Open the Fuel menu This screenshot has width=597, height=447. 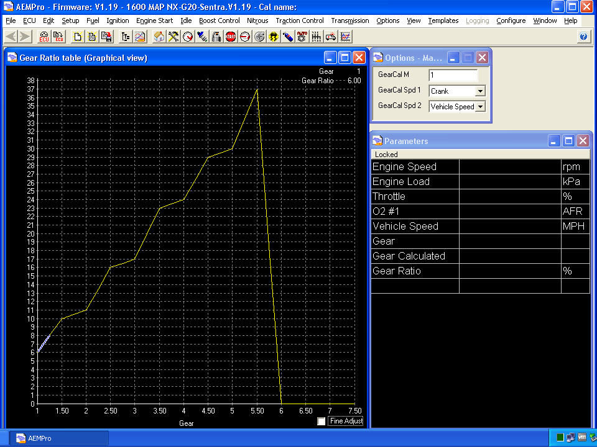93,20
